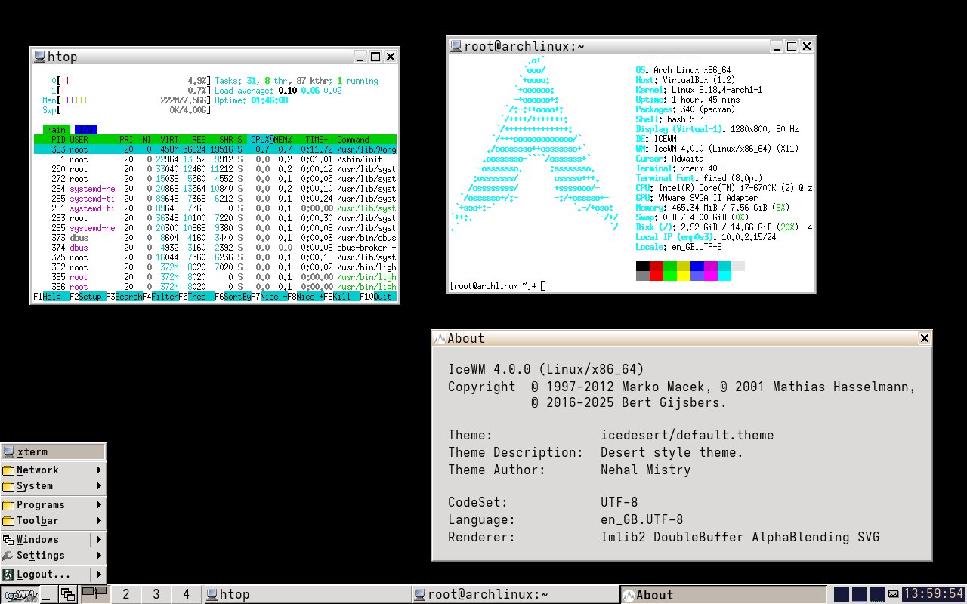Screen dimensions: 967x604
Task: Click the mailbox envelope tray icon
Action: [894, 594]
